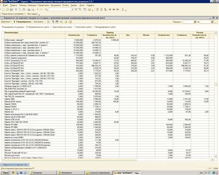Expand the search combo box arrow
The height and width of the screenshot is (175, 219).
(73, 10)
